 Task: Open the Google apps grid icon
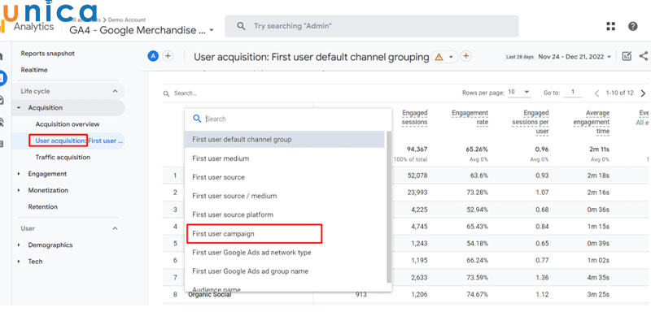click(x=610, y=26)
